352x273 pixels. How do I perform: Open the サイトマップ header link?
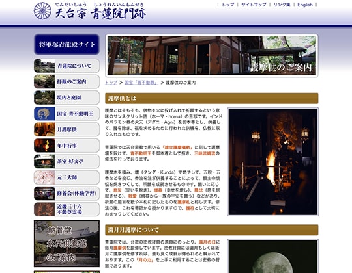coord(254,5)
